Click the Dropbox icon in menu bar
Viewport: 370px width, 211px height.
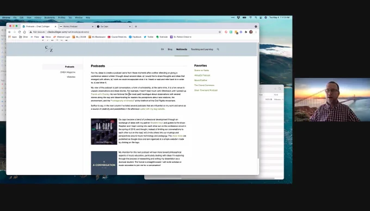pos(238,17)
